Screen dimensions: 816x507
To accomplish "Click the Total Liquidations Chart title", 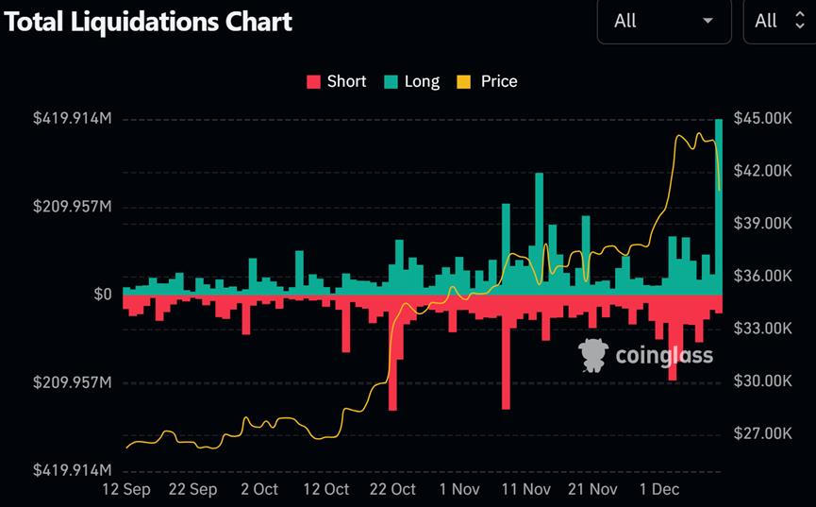I will [x=148, y=22].
